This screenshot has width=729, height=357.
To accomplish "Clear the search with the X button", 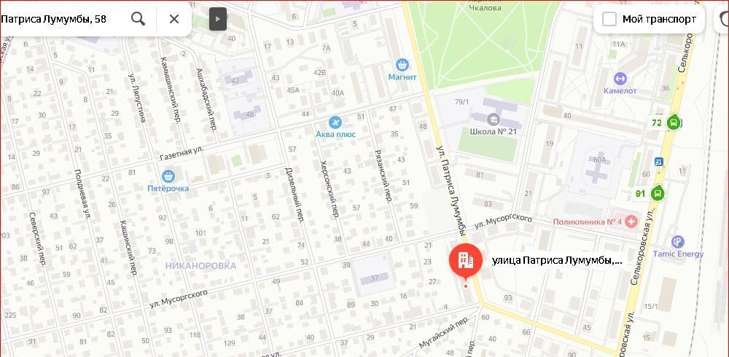I will [x=174, y=19].
